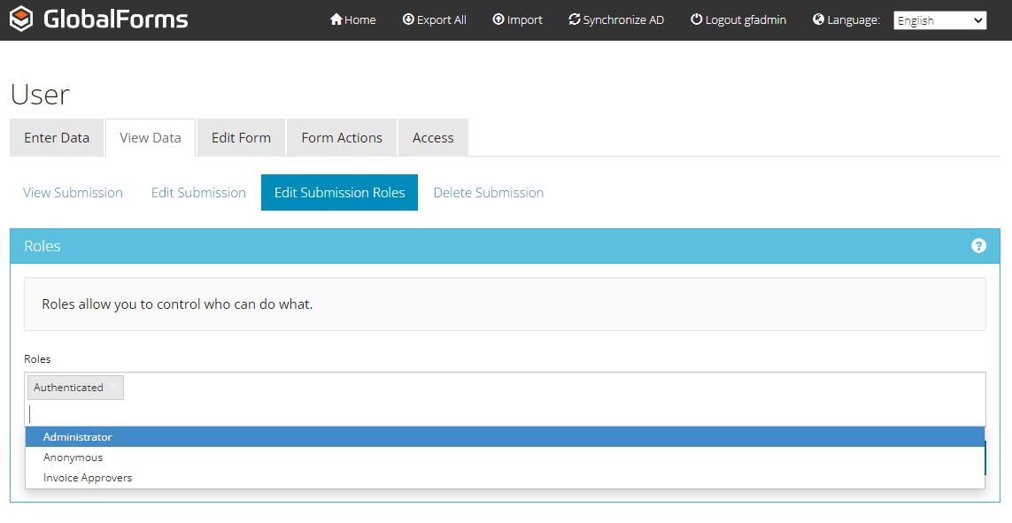Pick Invoice Approvers from the roles list
The width and height of the screenshot is (1012, 523).
coord(88,478)
